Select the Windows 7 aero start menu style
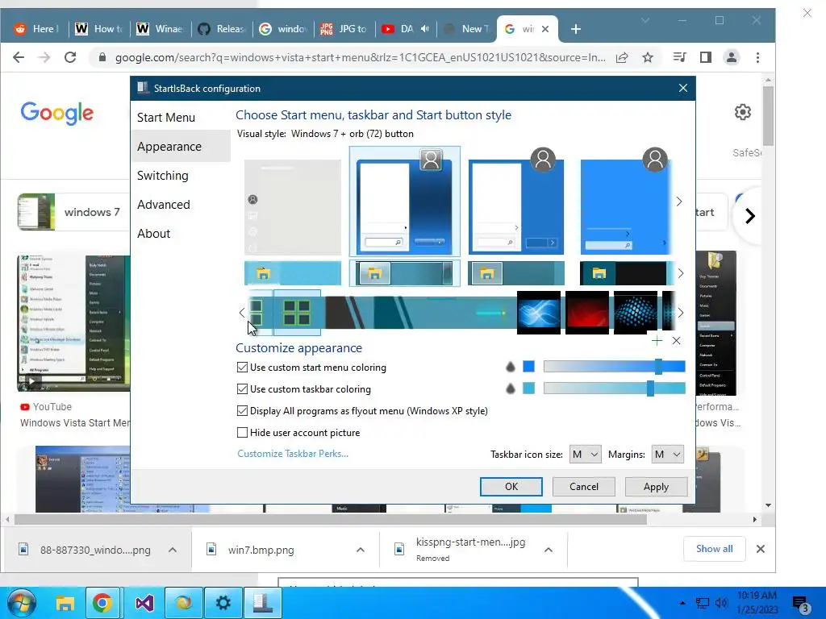Image resolution: width=826 pixels, height=619 pixels. tap(404, 202)
